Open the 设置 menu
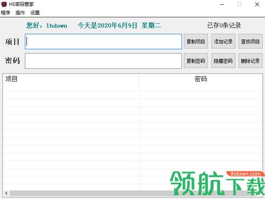 click(x=35, y=13)
